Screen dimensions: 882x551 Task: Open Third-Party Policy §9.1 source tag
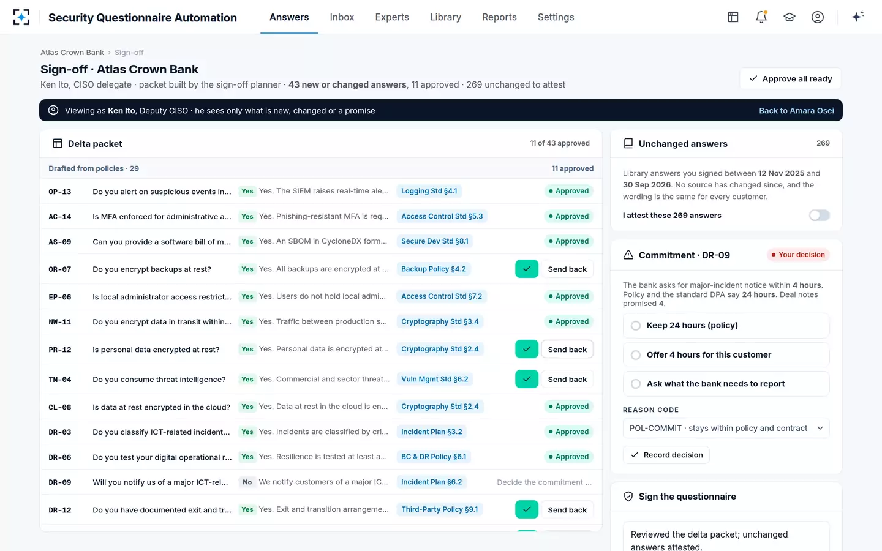pos(440,509)
